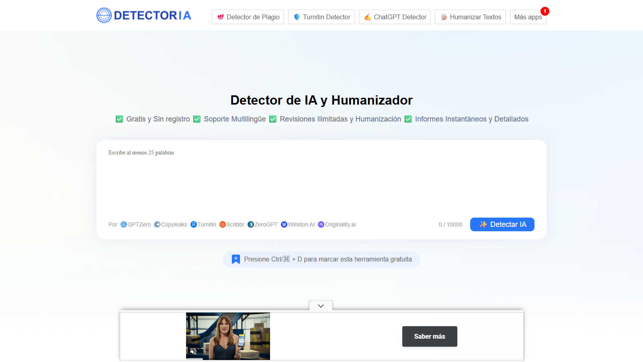This screenshot has width=643, height=362.
Task: Click the Turnitin logo icon in footer row
Action: 194,224
